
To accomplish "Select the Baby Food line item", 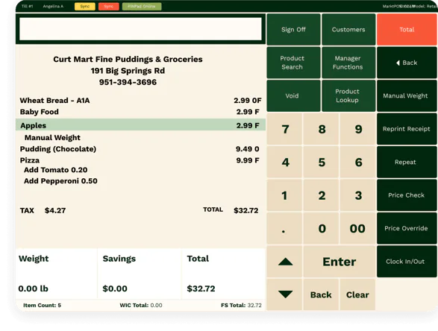I will tap(140, 112).
